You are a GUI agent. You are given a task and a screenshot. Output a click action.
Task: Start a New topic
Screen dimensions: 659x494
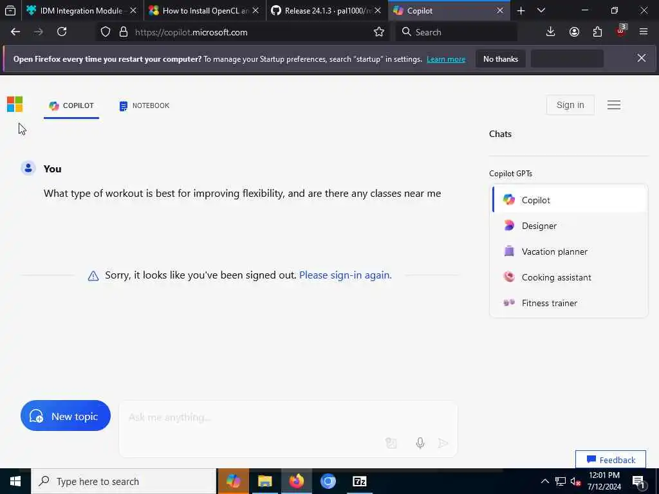click(x=66, y=416)
